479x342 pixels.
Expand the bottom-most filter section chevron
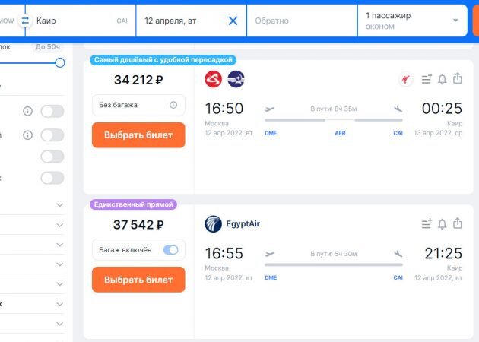60,324
